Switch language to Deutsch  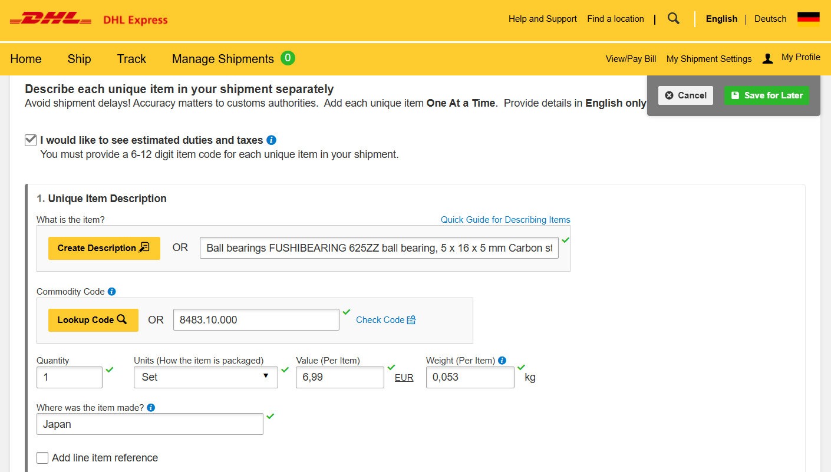pos(770,19)
